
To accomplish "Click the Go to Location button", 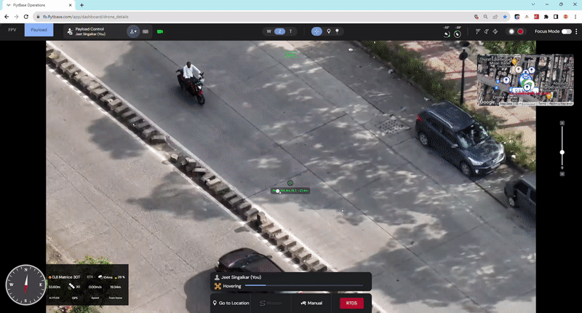I will [231, 303].
